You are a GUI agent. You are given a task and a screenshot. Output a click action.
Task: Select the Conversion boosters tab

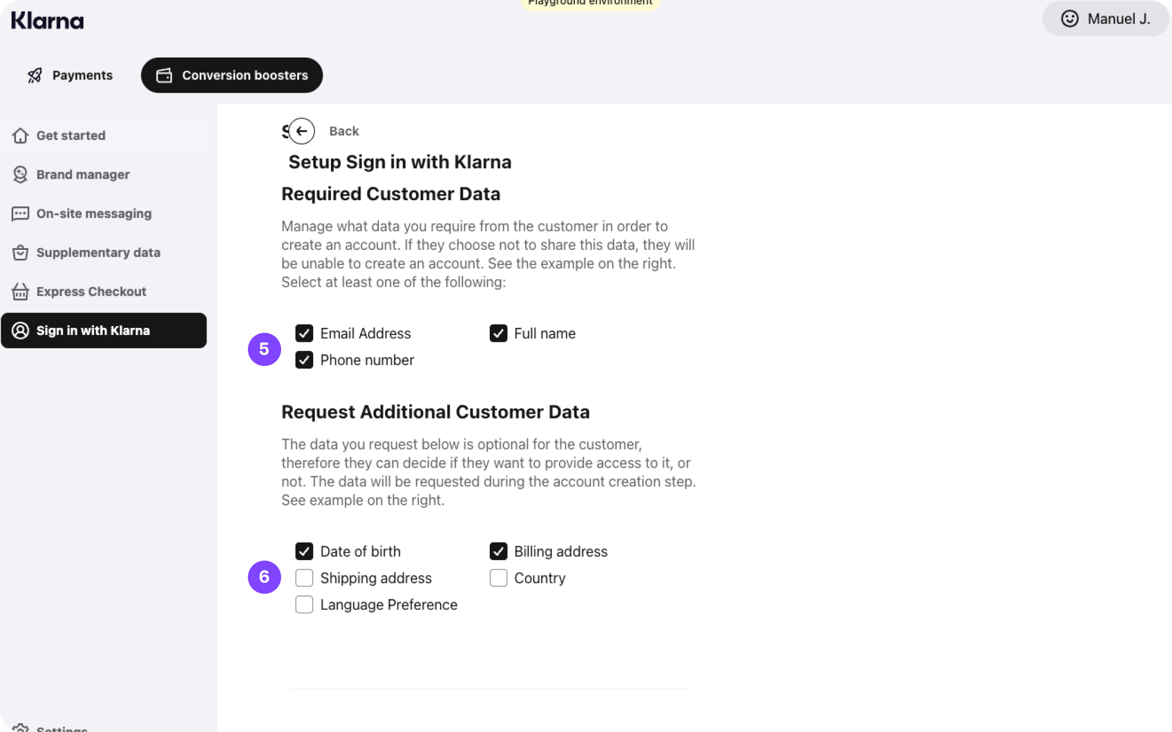click(x=232, y=75)
